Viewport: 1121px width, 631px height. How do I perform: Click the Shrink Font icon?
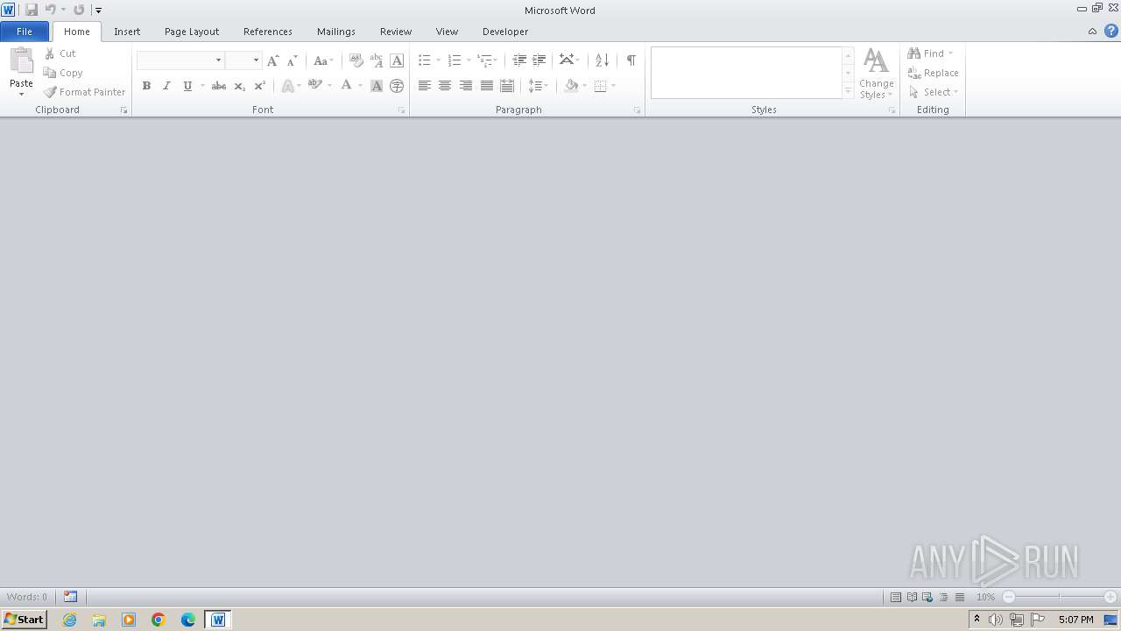[x=293, y=60]
